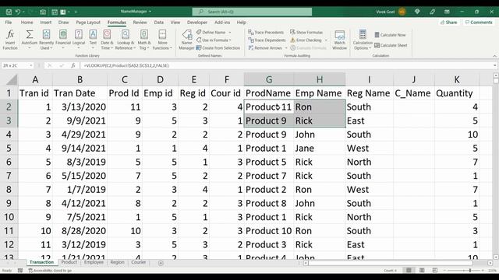The width and height of the screenshot is (499, 280).
Task: Click the diamond premium icon in the title bar
Action: tap(417, 12)
